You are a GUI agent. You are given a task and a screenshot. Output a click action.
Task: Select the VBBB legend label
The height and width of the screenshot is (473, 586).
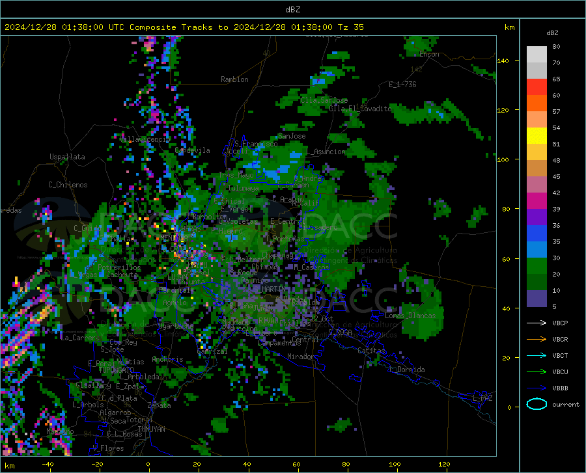[x=560, y=388]
